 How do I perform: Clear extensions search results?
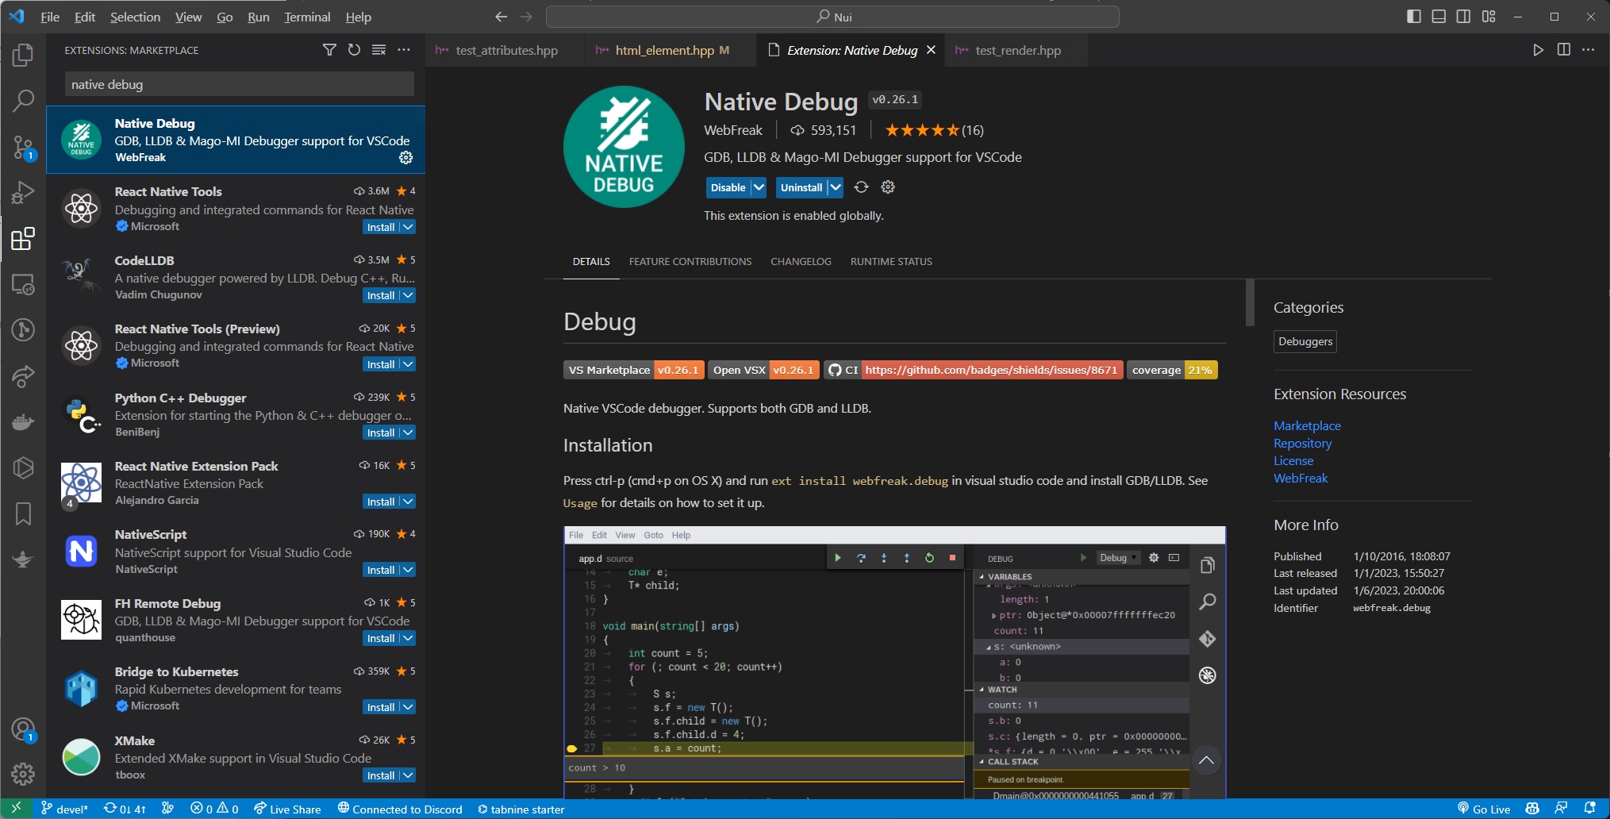coord(379,50)
